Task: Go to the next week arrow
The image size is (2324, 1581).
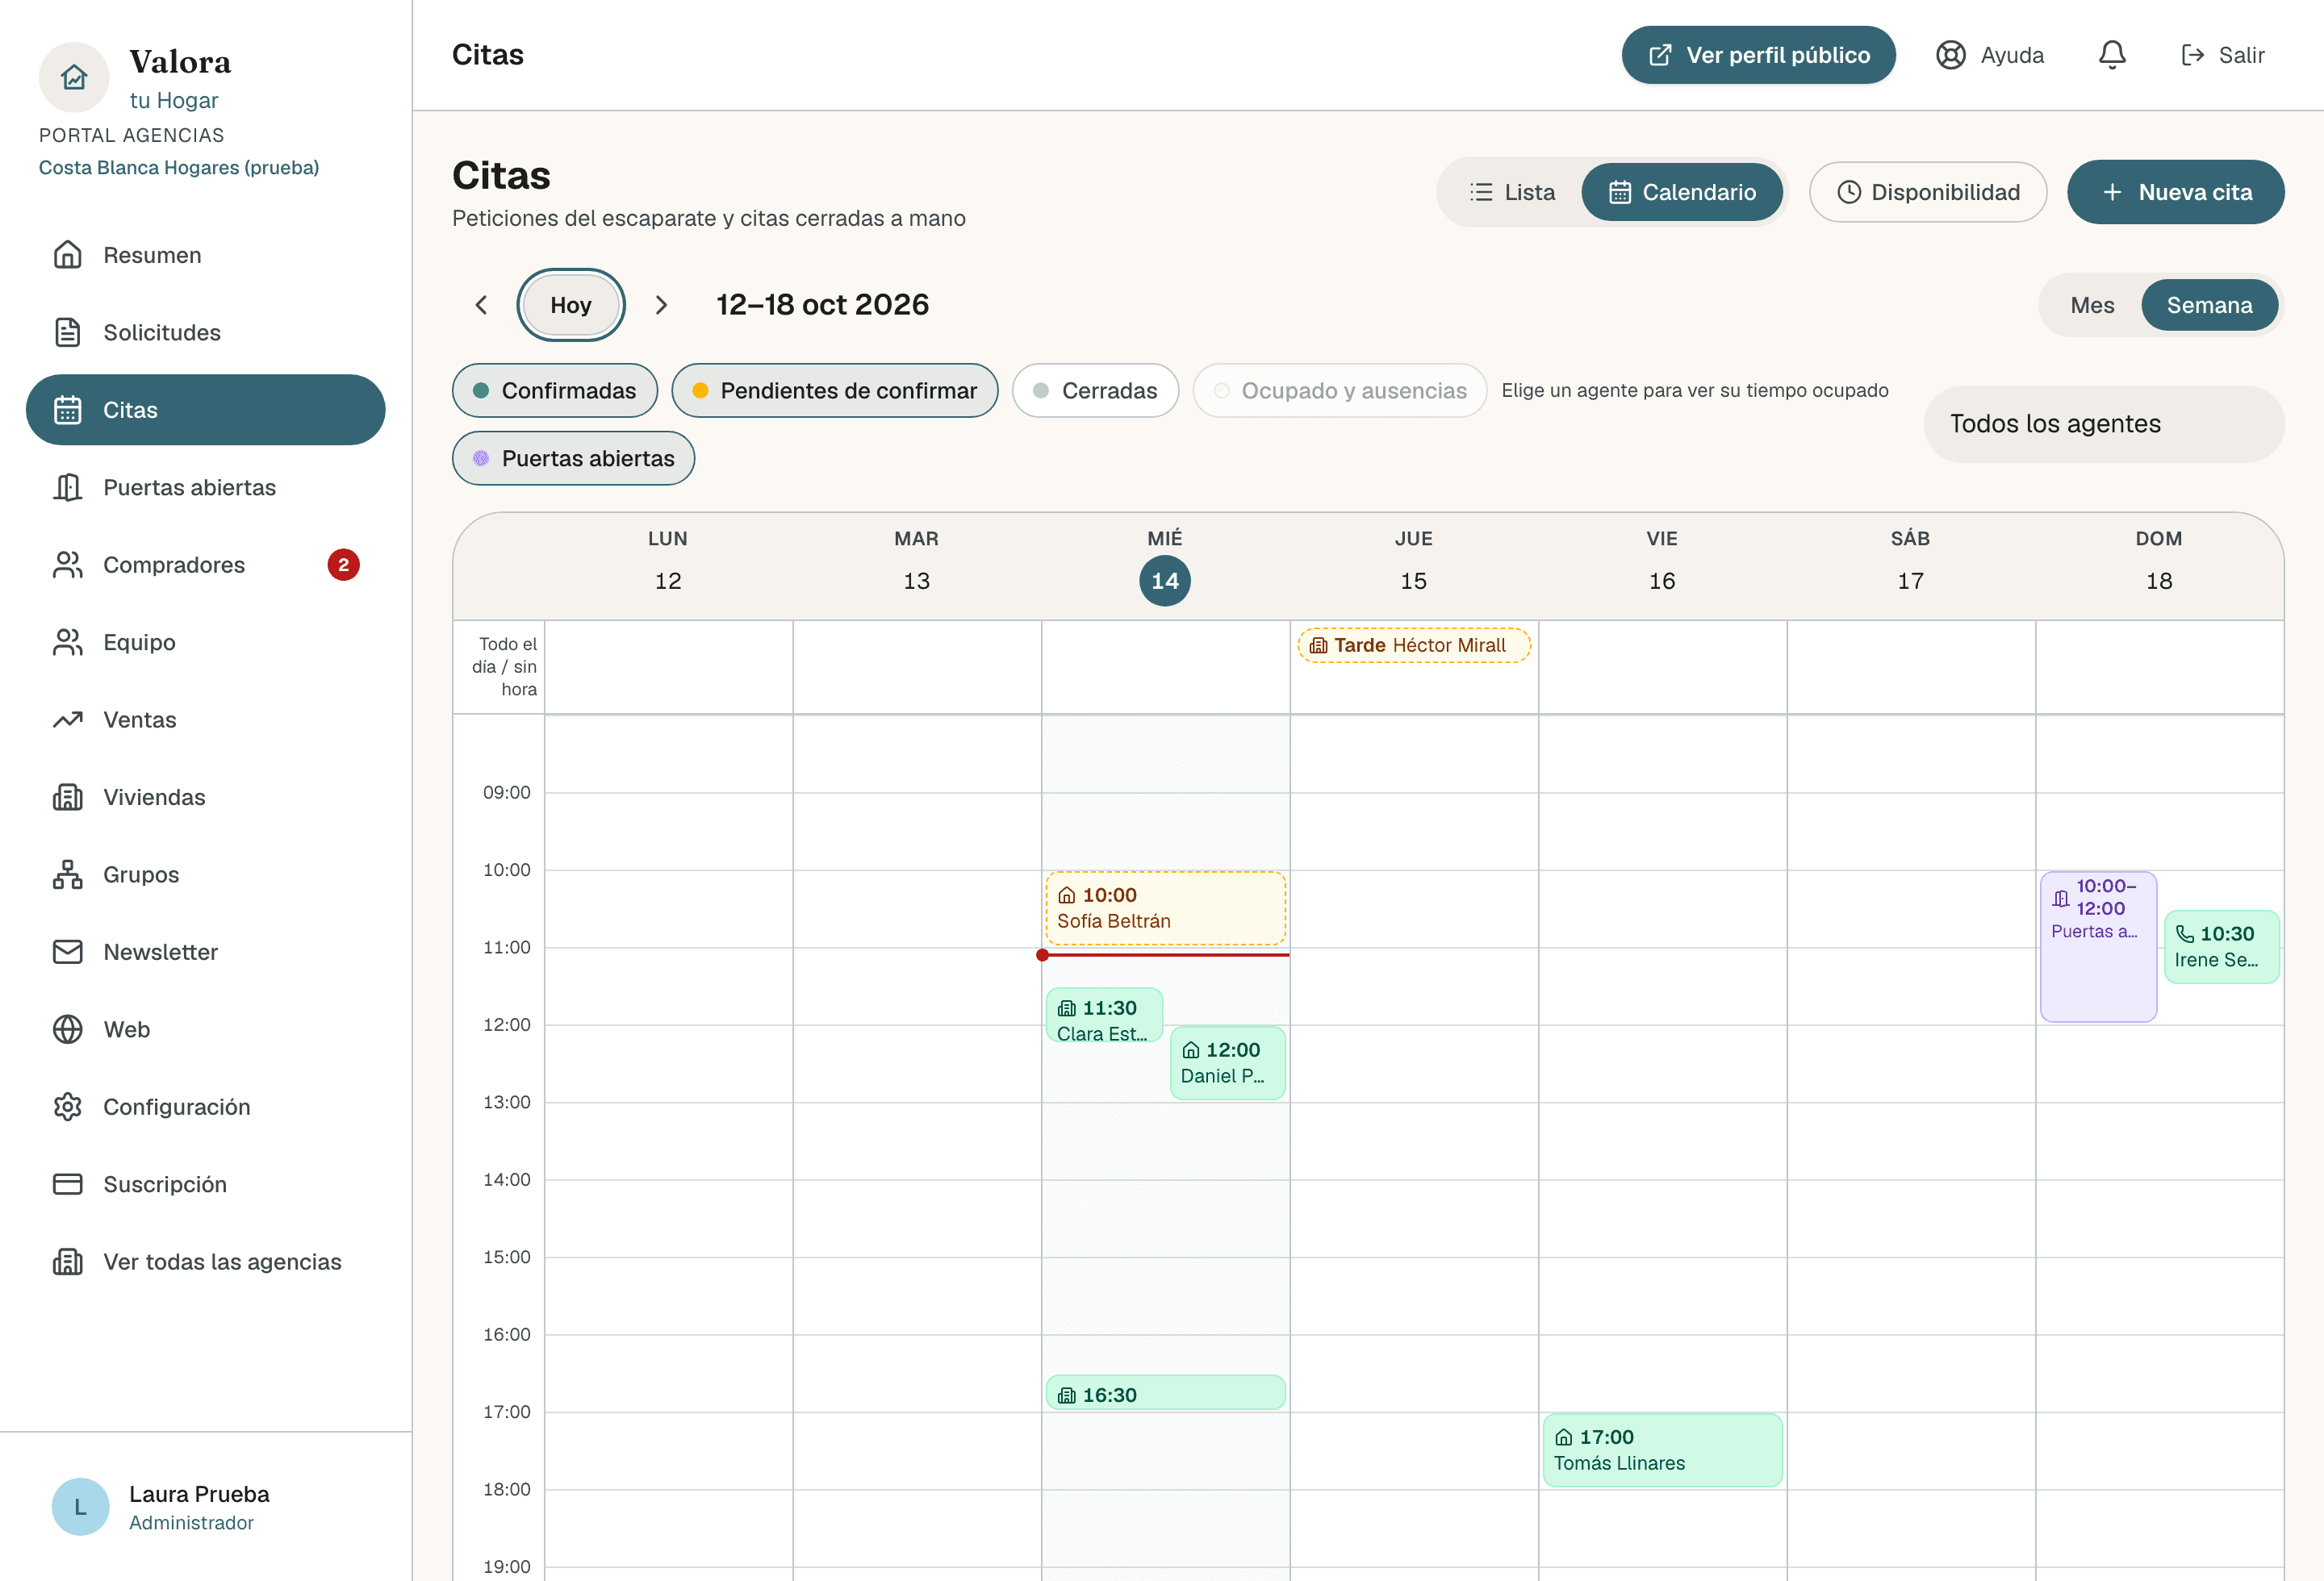Action: click(661, 305)
